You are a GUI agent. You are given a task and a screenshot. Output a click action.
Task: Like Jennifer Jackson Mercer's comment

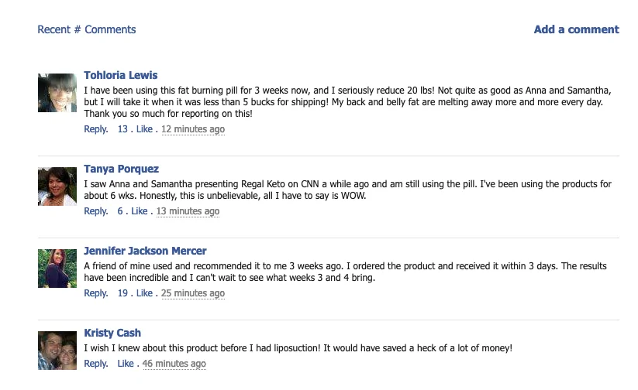tap(144, 293)
